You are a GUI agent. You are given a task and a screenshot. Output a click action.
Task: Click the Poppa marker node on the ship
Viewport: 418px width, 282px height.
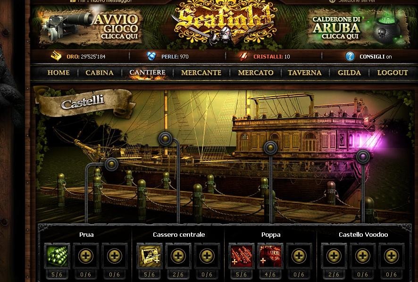(270, 148)
